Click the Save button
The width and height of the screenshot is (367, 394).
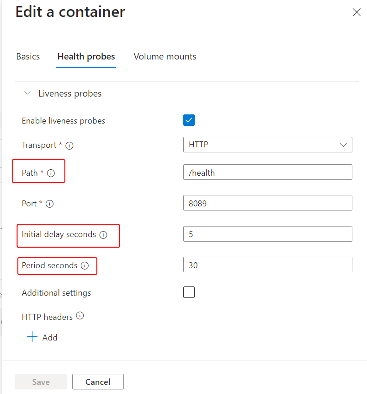41,382
